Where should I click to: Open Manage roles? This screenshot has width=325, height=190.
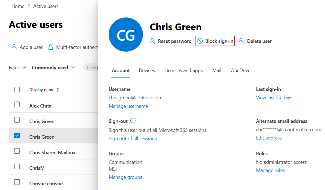[x=270, y=170]
